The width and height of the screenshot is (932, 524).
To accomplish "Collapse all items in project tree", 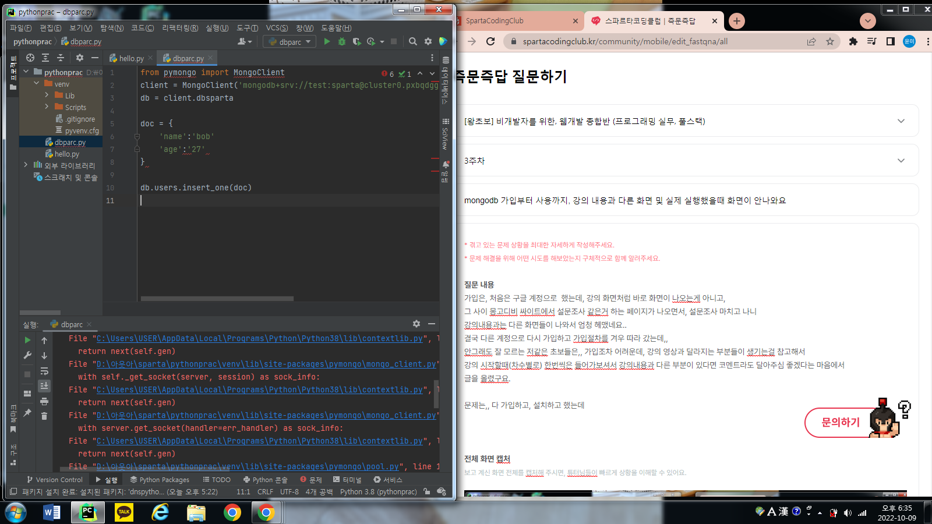I will click(60, 58).
